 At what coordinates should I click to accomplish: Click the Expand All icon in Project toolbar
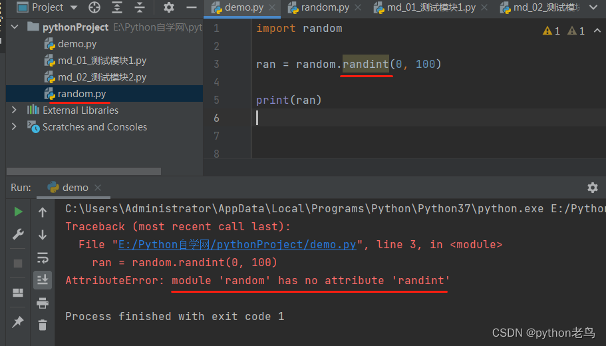pos(116,7)
